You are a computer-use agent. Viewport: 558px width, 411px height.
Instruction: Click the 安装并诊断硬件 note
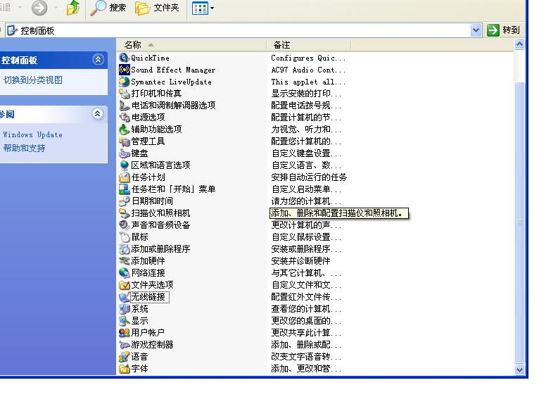pos(300,261)
